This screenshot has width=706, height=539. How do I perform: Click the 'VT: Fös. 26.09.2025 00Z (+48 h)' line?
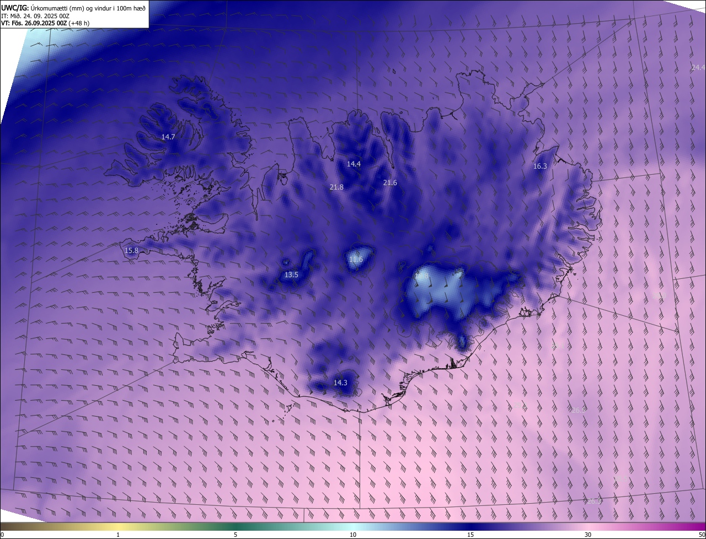(x=45, y=23)
